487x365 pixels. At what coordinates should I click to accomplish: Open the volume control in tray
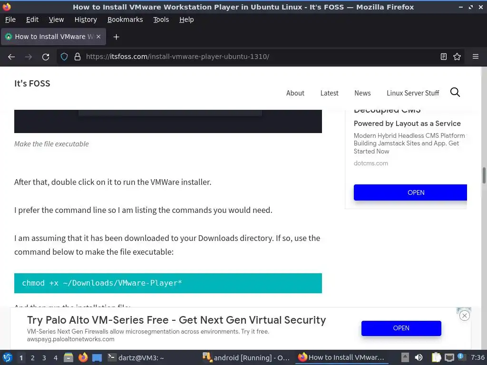click(x=419, y=357)
